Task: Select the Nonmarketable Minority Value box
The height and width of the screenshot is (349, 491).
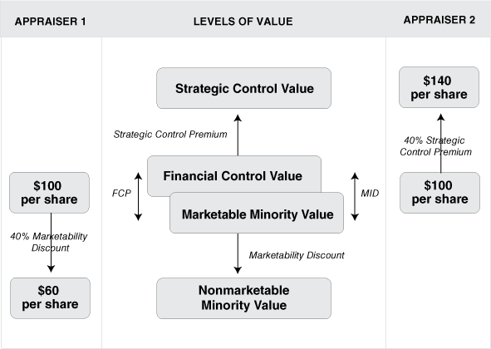Action: [243, 298]
